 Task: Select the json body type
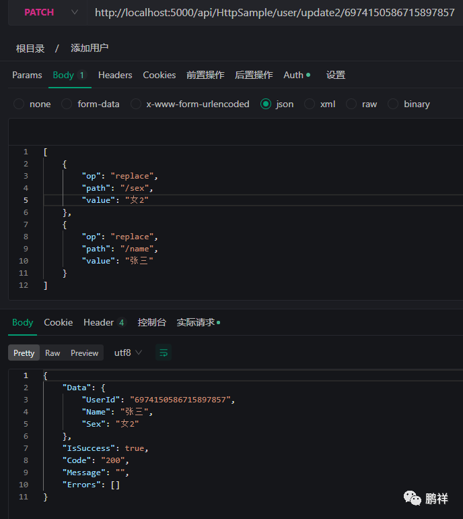[x=277, y=104]
